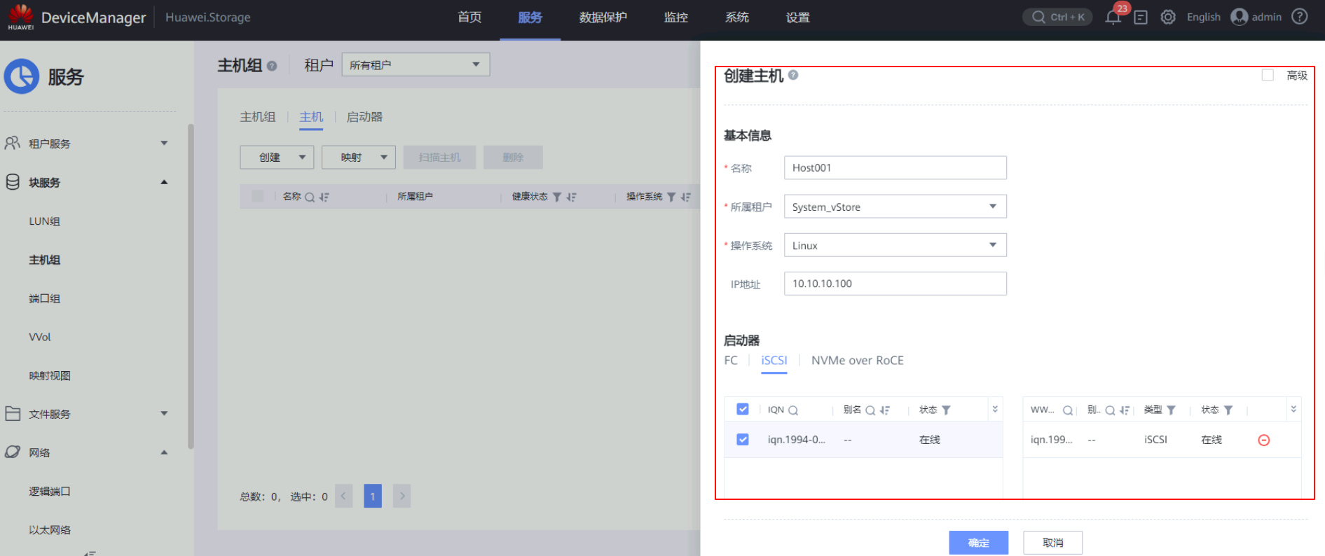Click the IP地址 input field

click(x=895, y=284)
